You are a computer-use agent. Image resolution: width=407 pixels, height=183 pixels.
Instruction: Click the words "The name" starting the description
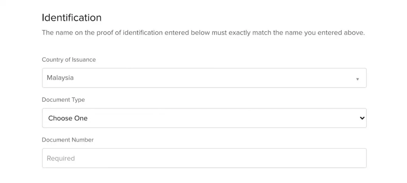point(55,33)
